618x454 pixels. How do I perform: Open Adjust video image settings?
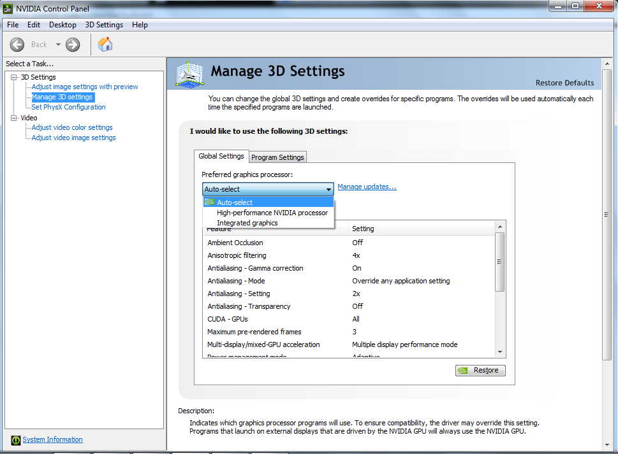tap(74, 138)
